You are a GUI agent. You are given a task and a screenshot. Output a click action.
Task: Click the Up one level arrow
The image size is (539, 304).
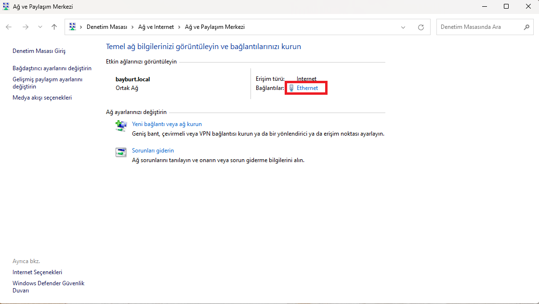tap(54, 27)
